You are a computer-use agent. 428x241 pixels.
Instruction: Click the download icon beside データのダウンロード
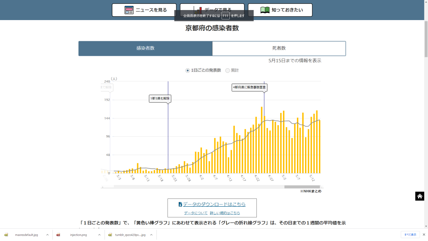180,204
